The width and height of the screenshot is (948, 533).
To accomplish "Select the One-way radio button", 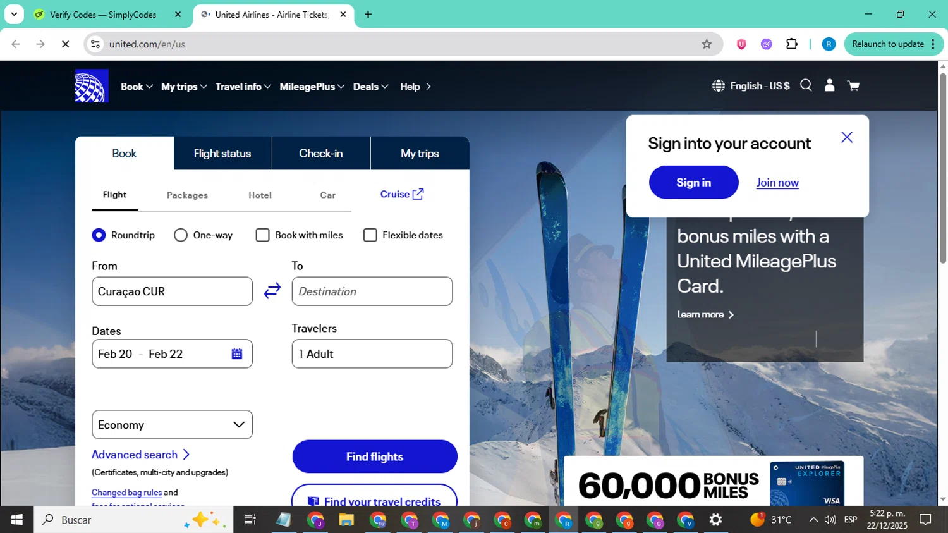I will point(181,235).
